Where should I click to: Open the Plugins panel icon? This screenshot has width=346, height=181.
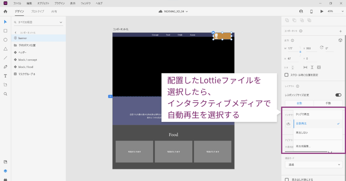[x=5, y=179]
